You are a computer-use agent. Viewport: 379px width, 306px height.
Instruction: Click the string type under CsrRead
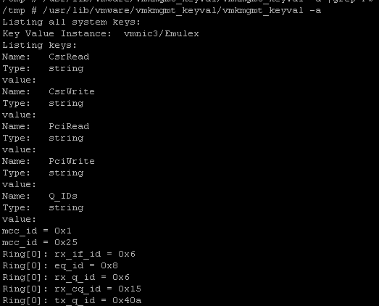pos(66,68)
